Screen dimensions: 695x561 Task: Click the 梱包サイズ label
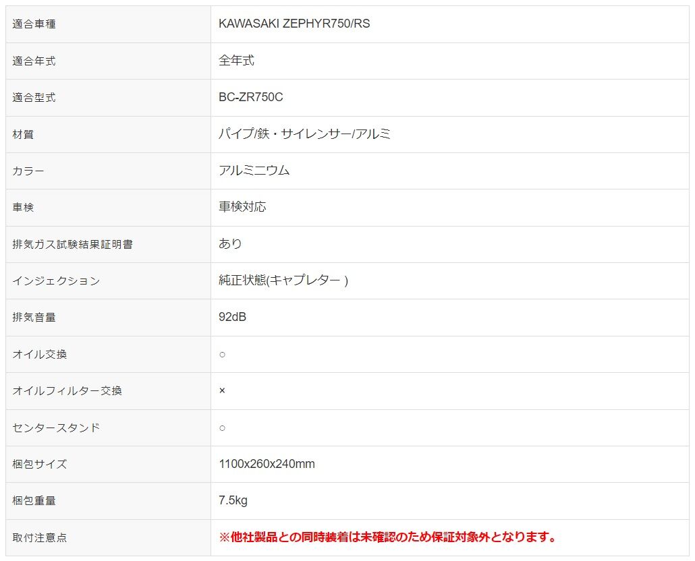click(39, 464)
